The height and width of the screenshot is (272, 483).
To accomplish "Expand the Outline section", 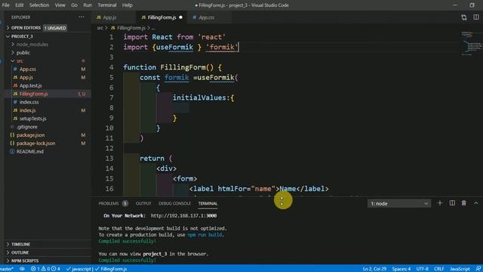I will click(x=20, y=252).
